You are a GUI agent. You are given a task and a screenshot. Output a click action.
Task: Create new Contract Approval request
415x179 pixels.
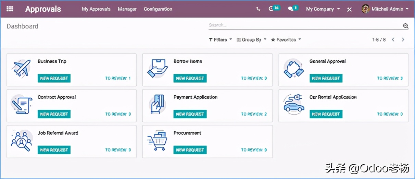click(54, 114)
